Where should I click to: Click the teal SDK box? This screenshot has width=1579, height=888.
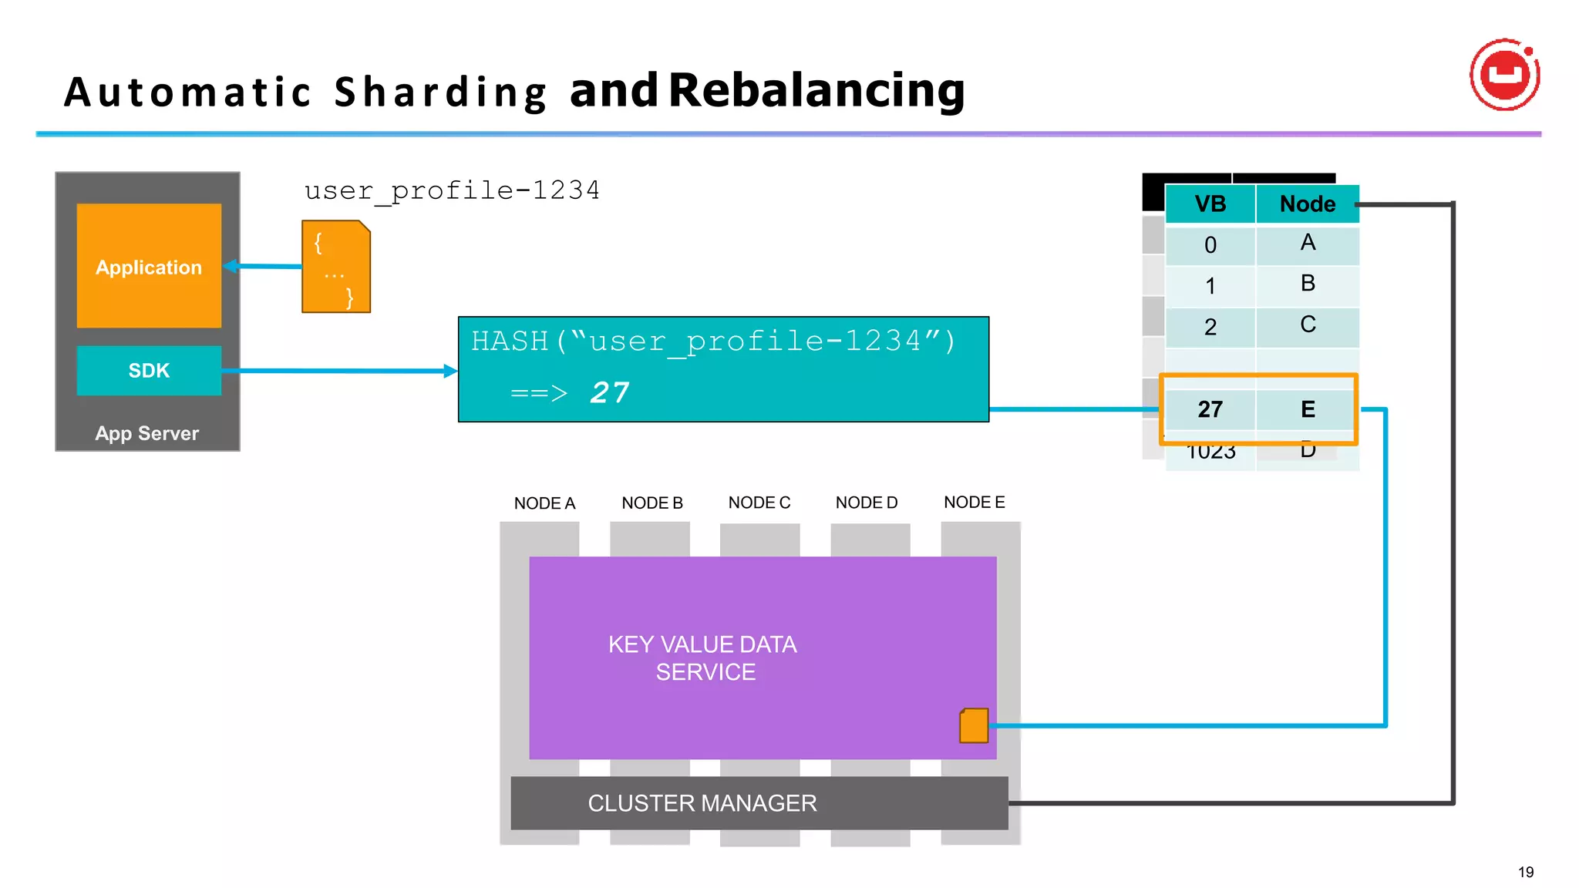pyautogui.click(x=149, y=371)
